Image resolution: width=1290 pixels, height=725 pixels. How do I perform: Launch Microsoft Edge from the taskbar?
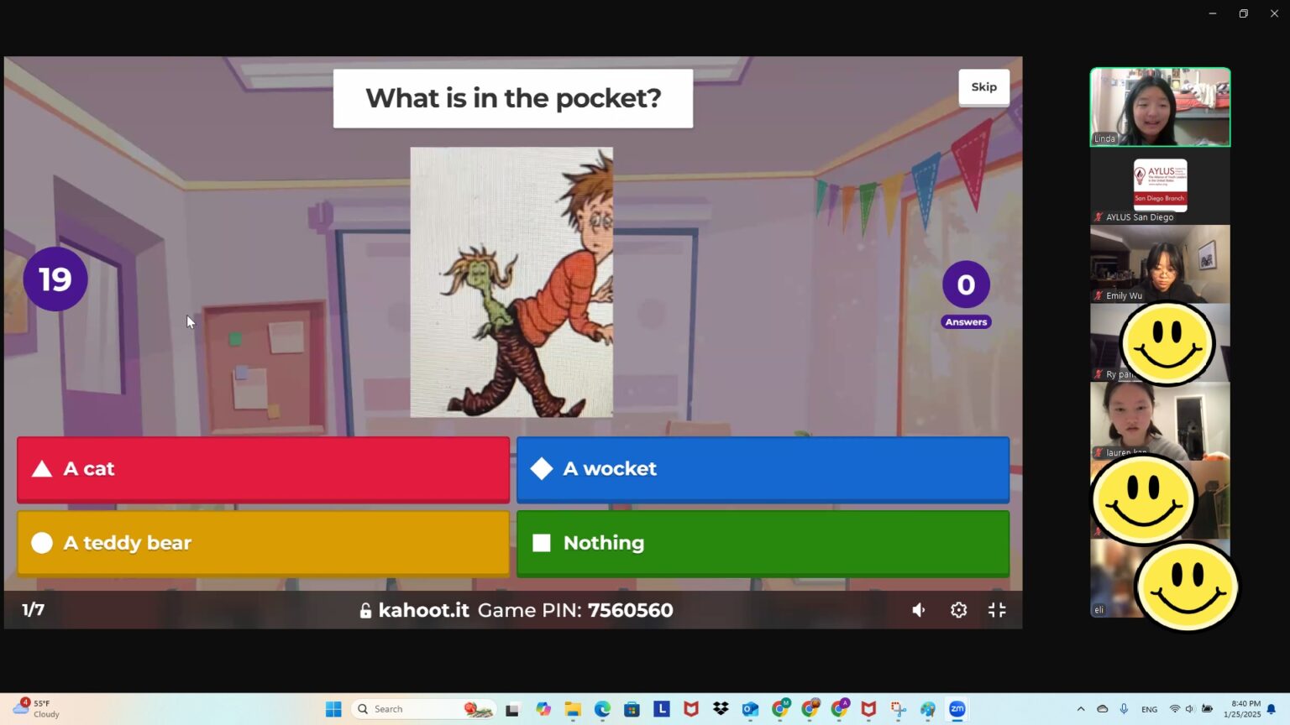click(602, 709)
